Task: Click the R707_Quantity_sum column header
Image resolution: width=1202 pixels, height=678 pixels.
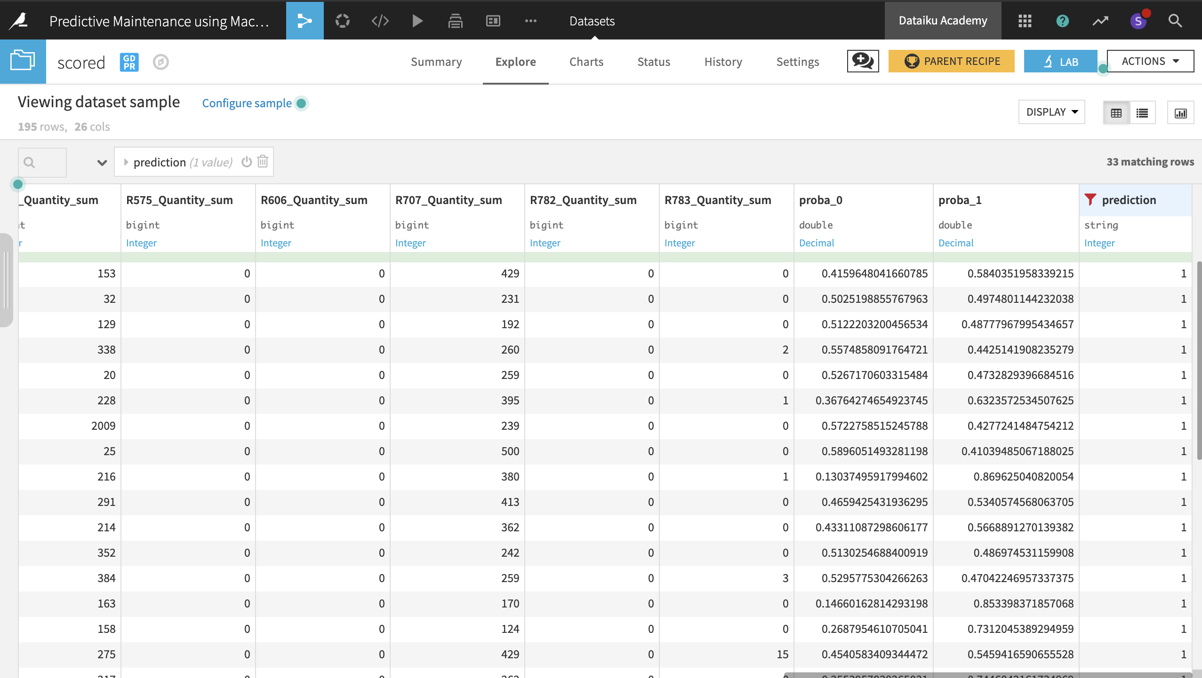Action: tap(449, 200)
